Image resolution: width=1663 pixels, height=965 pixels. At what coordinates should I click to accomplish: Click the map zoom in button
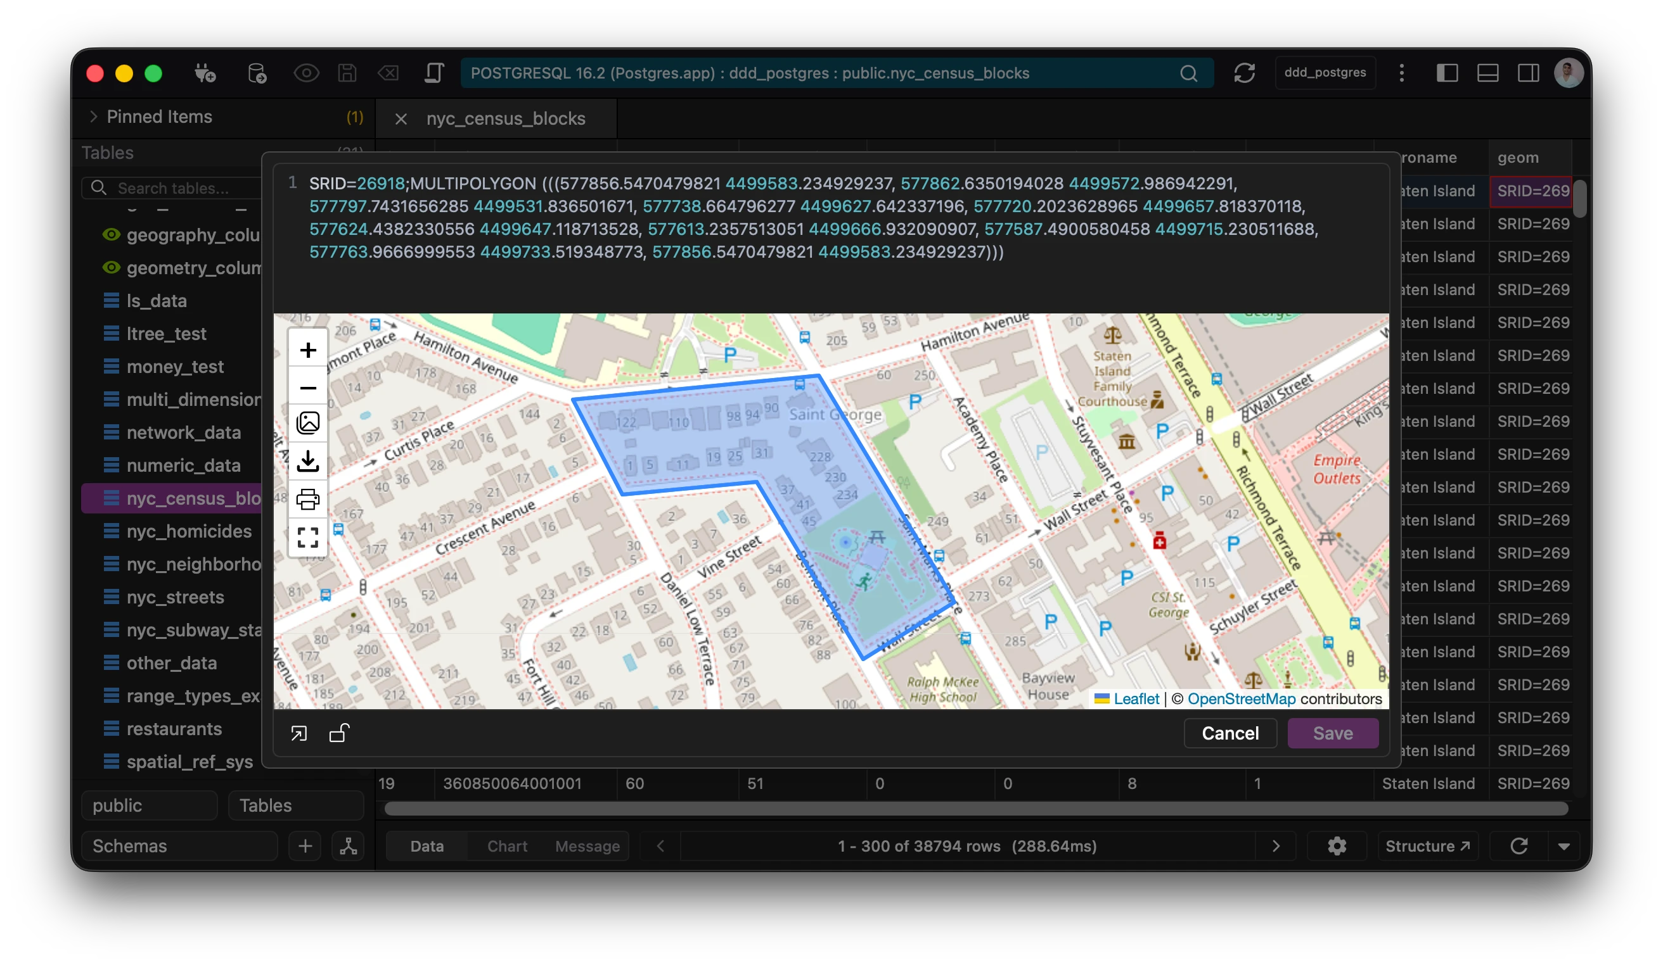click(x=307, y=350)
